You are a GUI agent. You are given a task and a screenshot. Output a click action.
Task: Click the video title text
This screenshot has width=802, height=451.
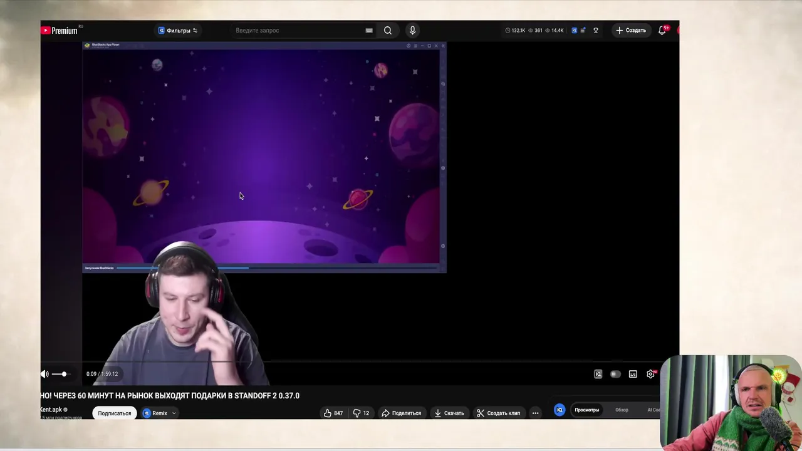point(170,396)
